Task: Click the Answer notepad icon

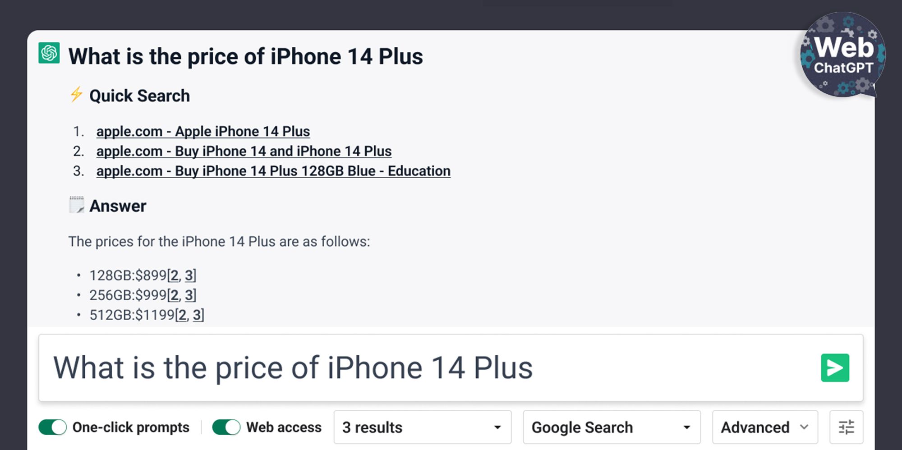Action: tap(77, 205)
